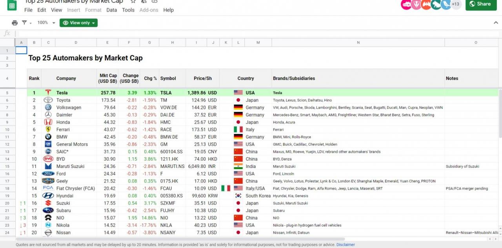Click the Ford logo image
The height and width of the screenshot is (248, 502).
click(x=48, y=173)
